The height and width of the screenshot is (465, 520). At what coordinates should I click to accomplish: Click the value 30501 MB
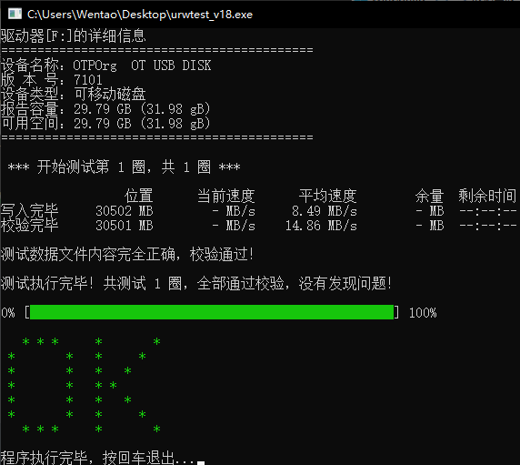pos(125,226)
